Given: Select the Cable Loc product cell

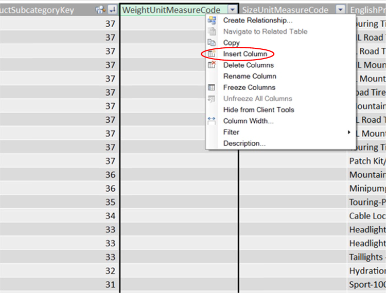Looking at the screenshot, I should [366, 216].
